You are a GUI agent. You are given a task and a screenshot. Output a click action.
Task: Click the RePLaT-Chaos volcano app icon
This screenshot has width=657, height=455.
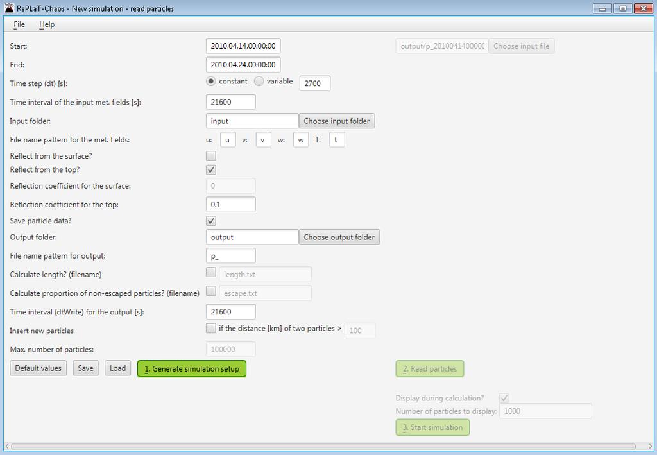click(x=9, y=8)
